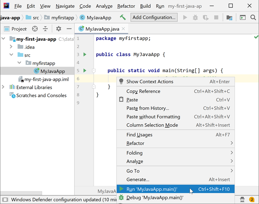Click the run gutter icon beside class MyJavaApp
The height and width of the screenshot is (204, 259).
[x=85, y=54]
